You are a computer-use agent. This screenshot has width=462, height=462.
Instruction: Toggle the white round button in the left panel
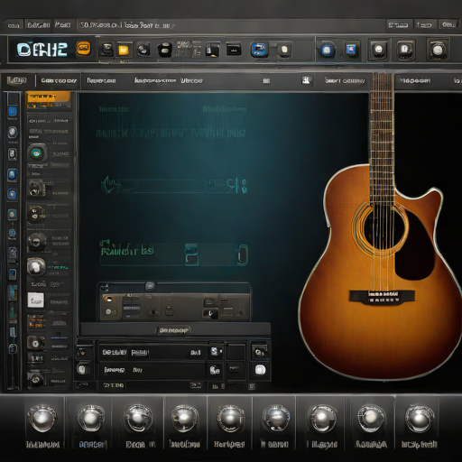pyautogui.click(x=36, y=266)
